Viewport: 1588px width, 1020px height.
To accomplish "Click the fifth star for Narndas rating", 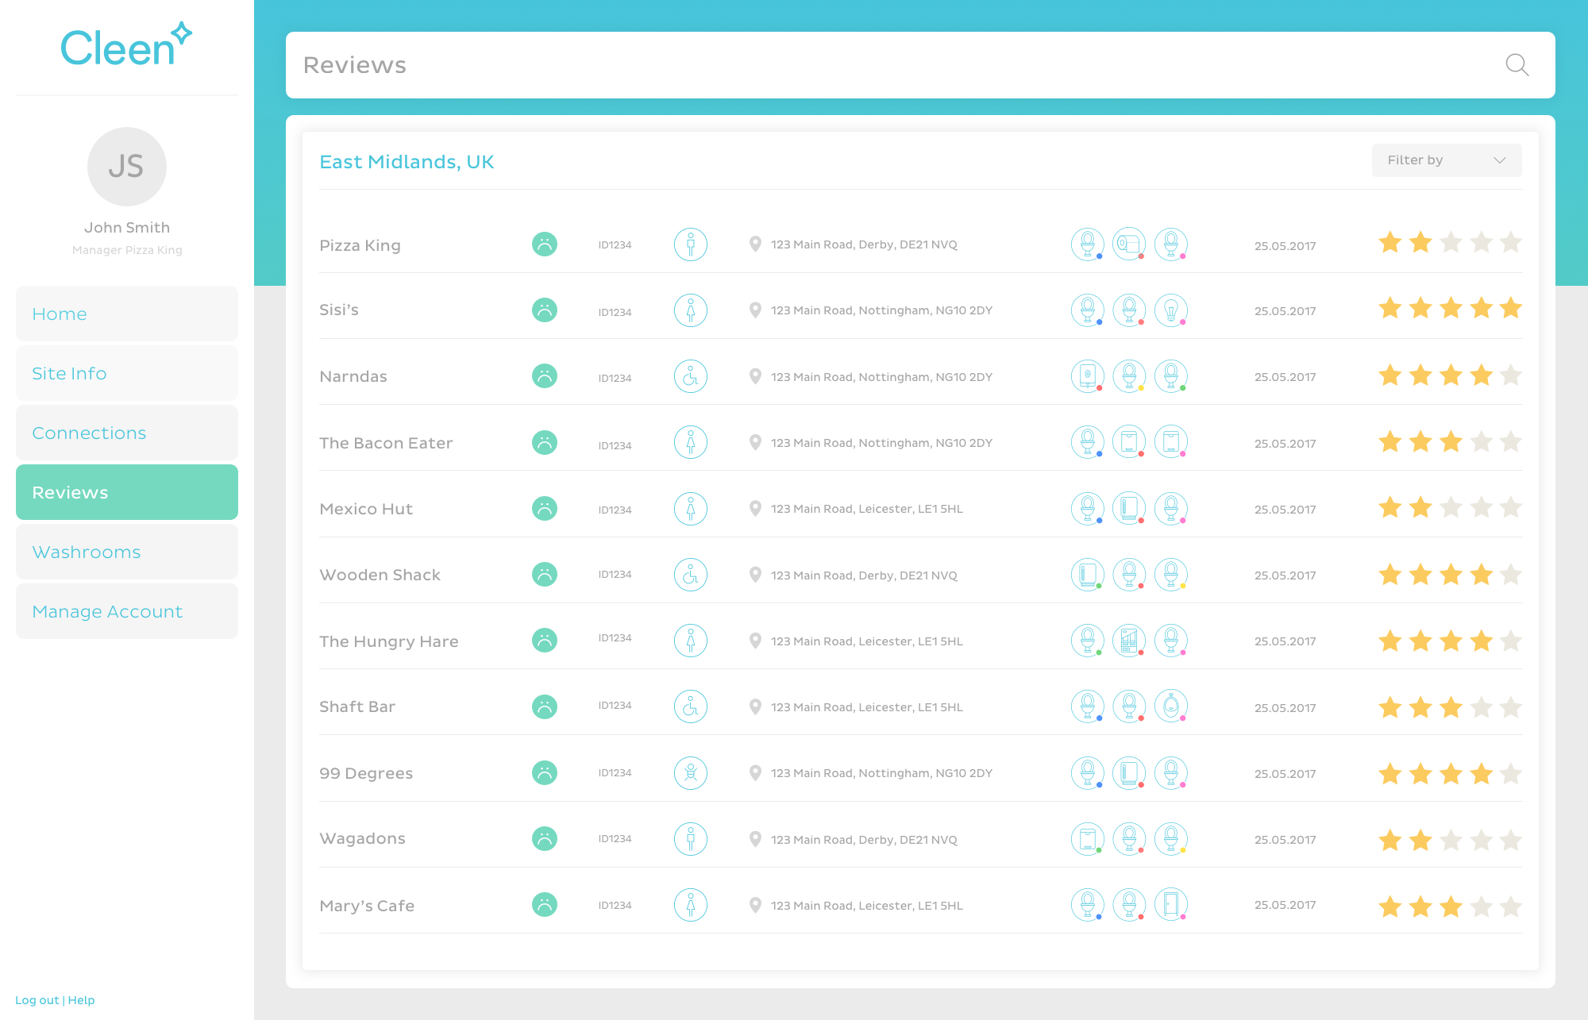I will (1511, 375).
